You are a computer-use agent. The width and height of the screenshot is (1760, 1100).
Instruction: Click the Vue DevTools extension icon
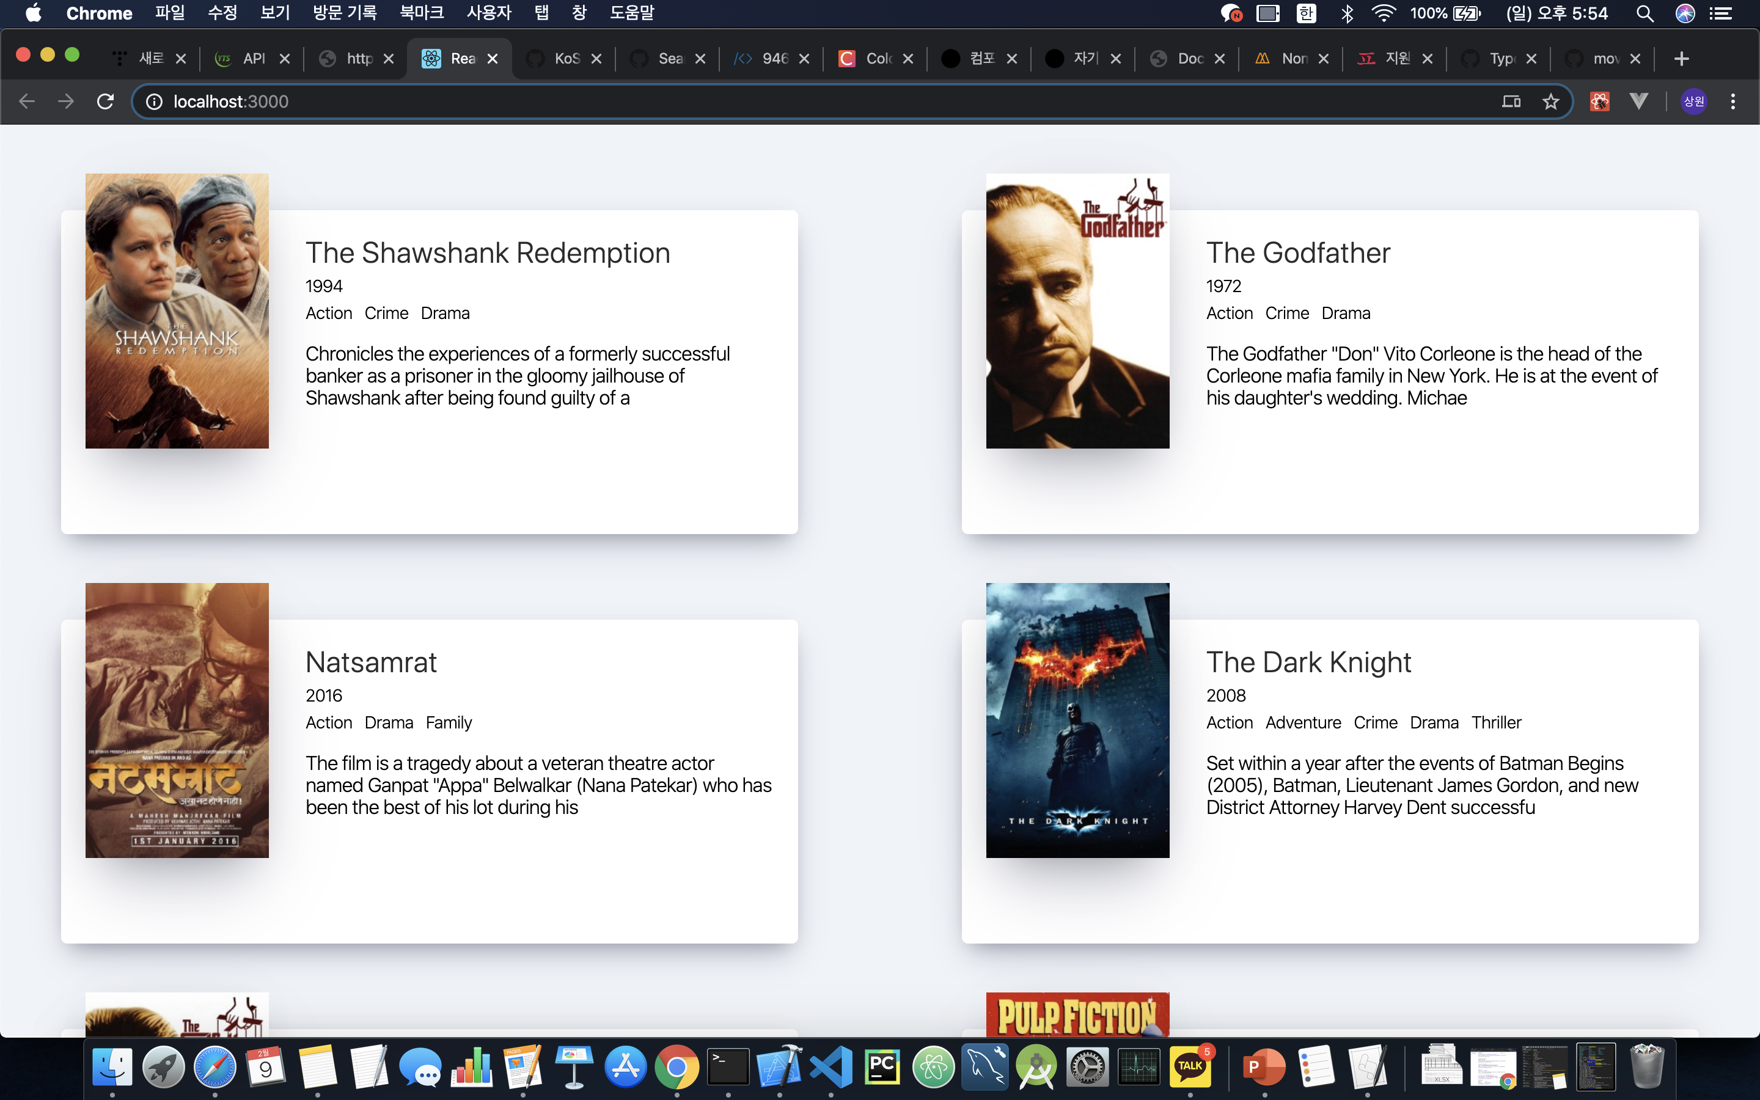(x=1638, y=101)
